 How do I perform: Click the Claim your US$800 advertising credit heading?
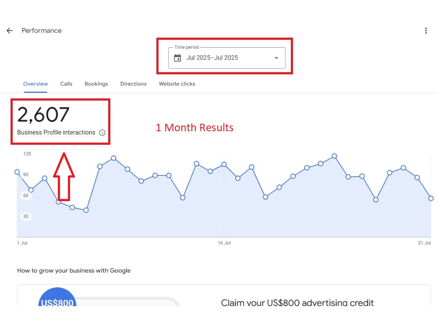coord(297,303)
